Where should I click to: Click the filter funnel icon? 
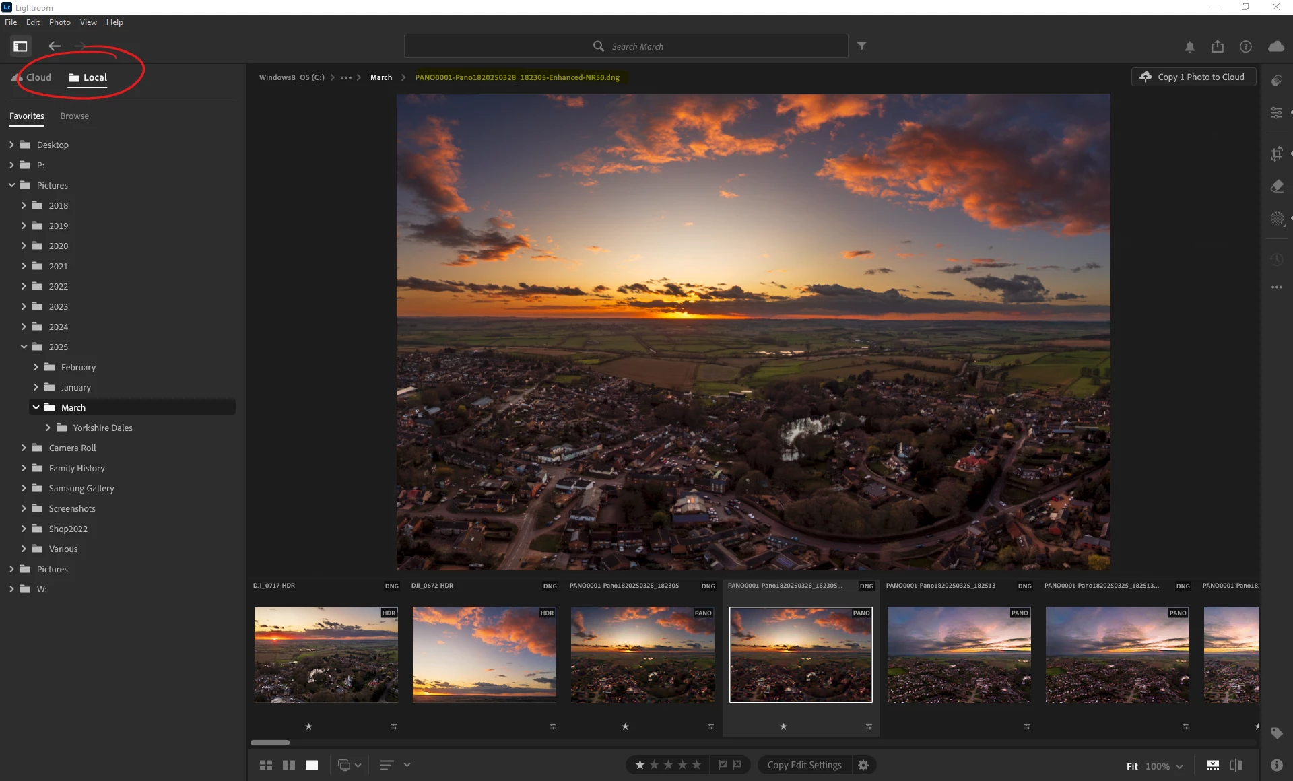(861, 46)
